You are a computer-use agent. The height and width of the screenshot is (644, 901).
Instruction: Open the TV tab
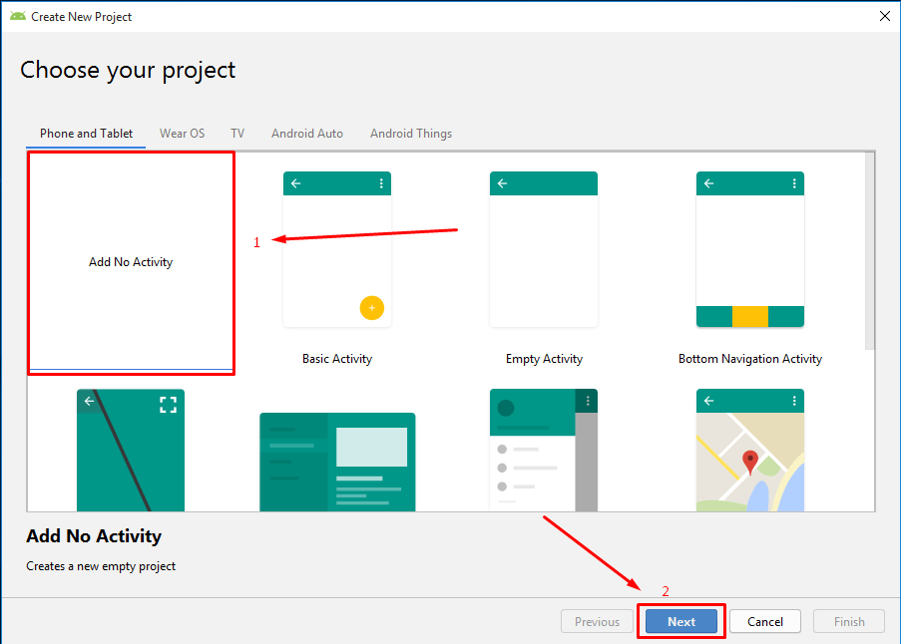pyautogui.click(x=237, y=134)
